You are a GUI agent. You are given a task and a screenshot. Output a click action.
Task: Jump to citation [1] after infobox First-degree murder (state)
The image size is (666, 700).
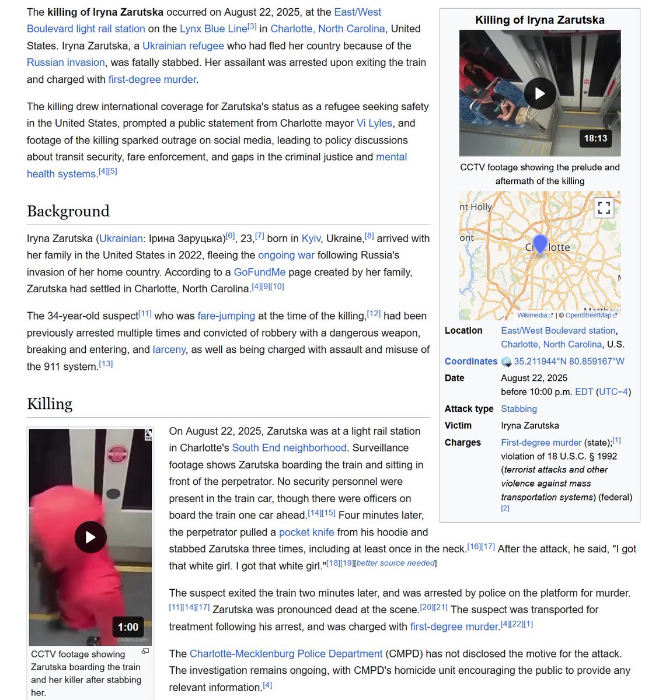617,440
